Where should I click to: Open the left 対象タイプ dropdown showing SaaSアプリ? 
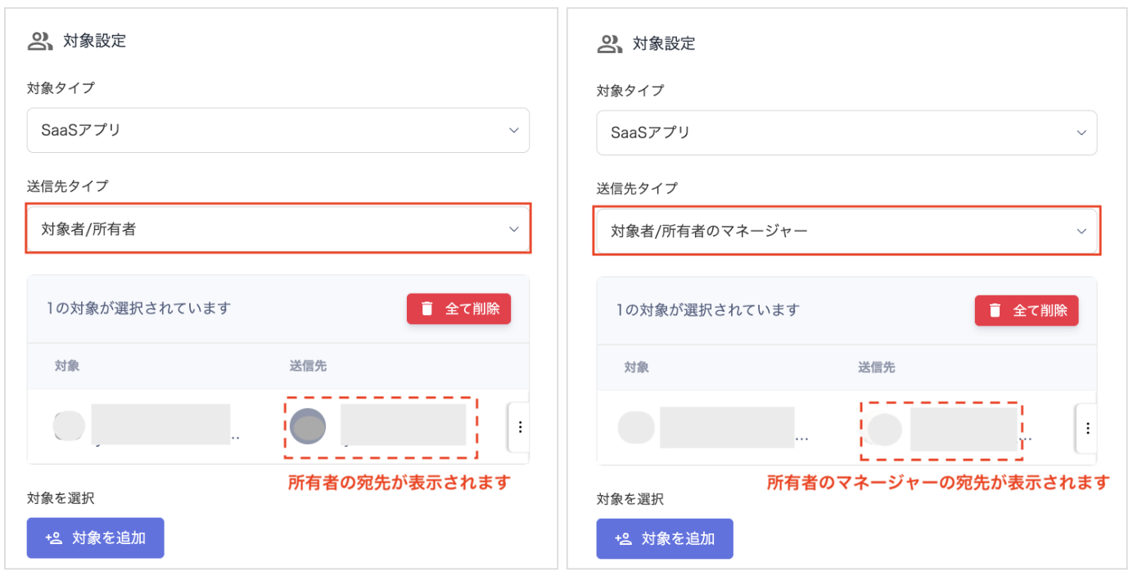[278, 130]
